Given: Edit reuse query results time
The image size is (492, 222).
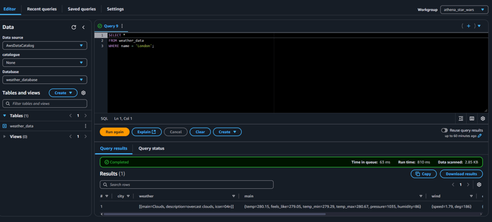Looking at the screenshot, I should (480, 136).
